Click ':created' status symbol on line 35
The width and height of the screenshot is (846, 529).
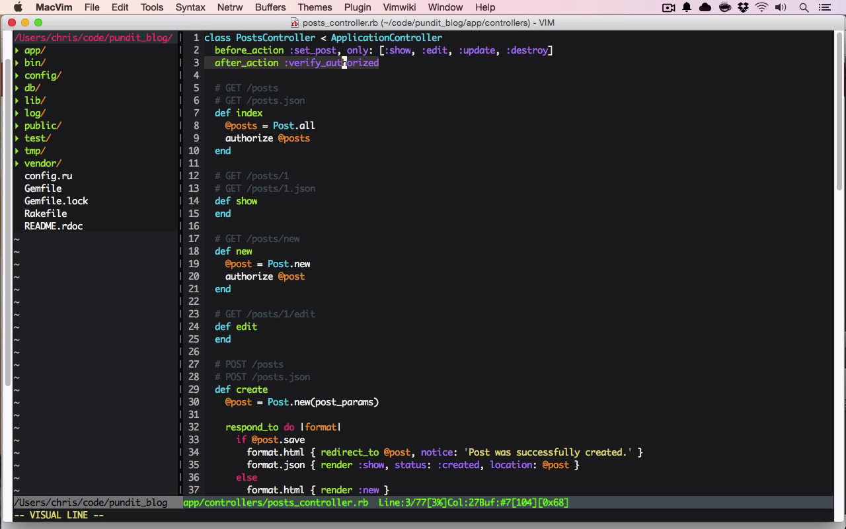pyautogui.click(x=458, y=465)
